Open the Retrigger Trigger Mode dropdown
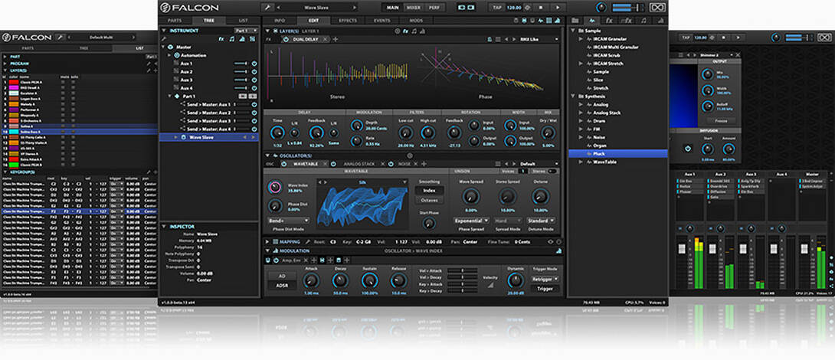835x360 pixels. click(x=545, y=279)
